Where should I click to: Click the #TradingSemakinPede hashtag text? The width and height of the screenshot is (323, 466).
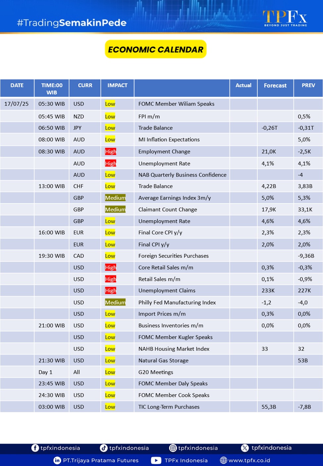(72, 23)
